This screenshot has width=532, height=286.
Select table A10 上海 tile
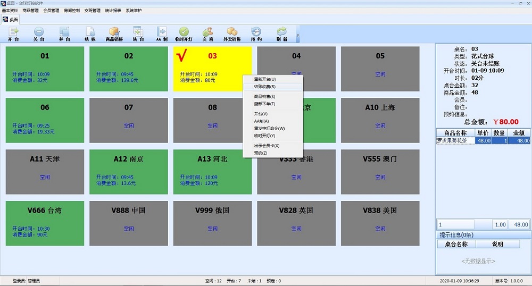pyautogui.click(x=380, y=120)
